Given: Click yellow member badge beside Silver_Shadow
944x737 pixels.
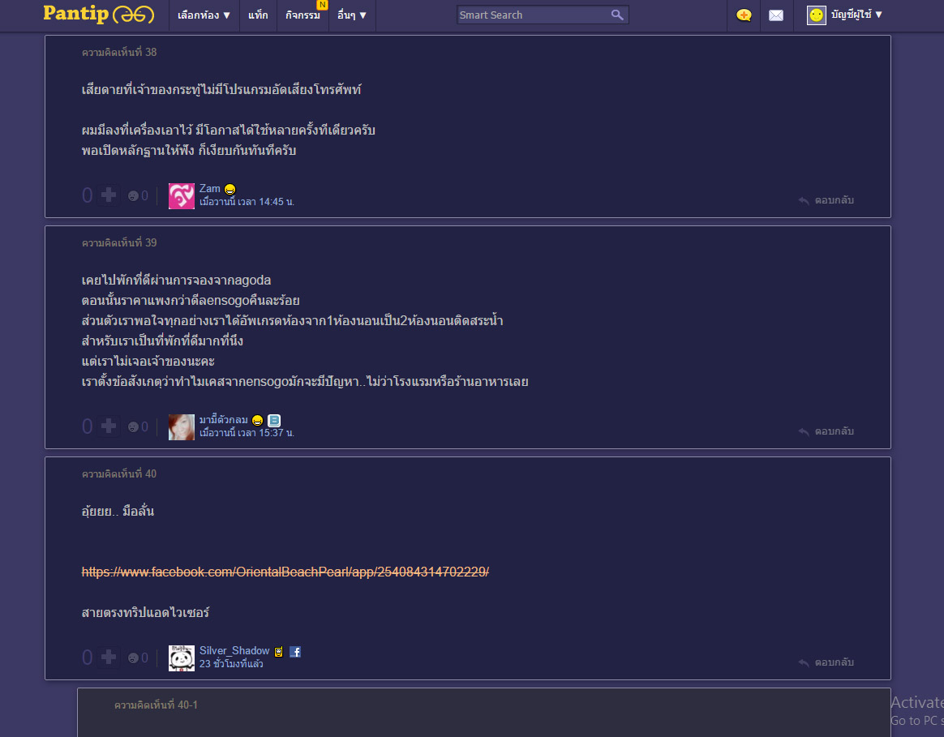Looking at the screenshot, I should pos(279,652).
